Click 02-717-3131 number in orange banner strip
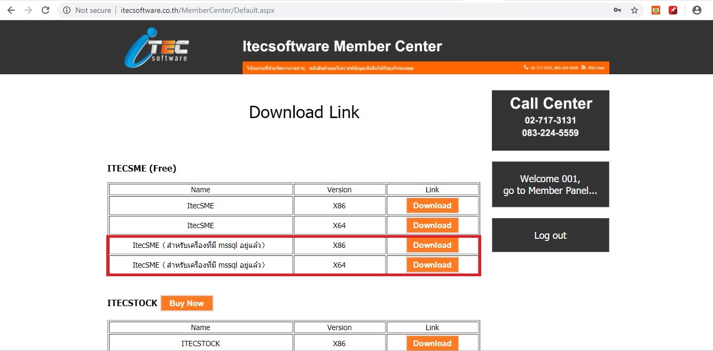 point(542,68)
